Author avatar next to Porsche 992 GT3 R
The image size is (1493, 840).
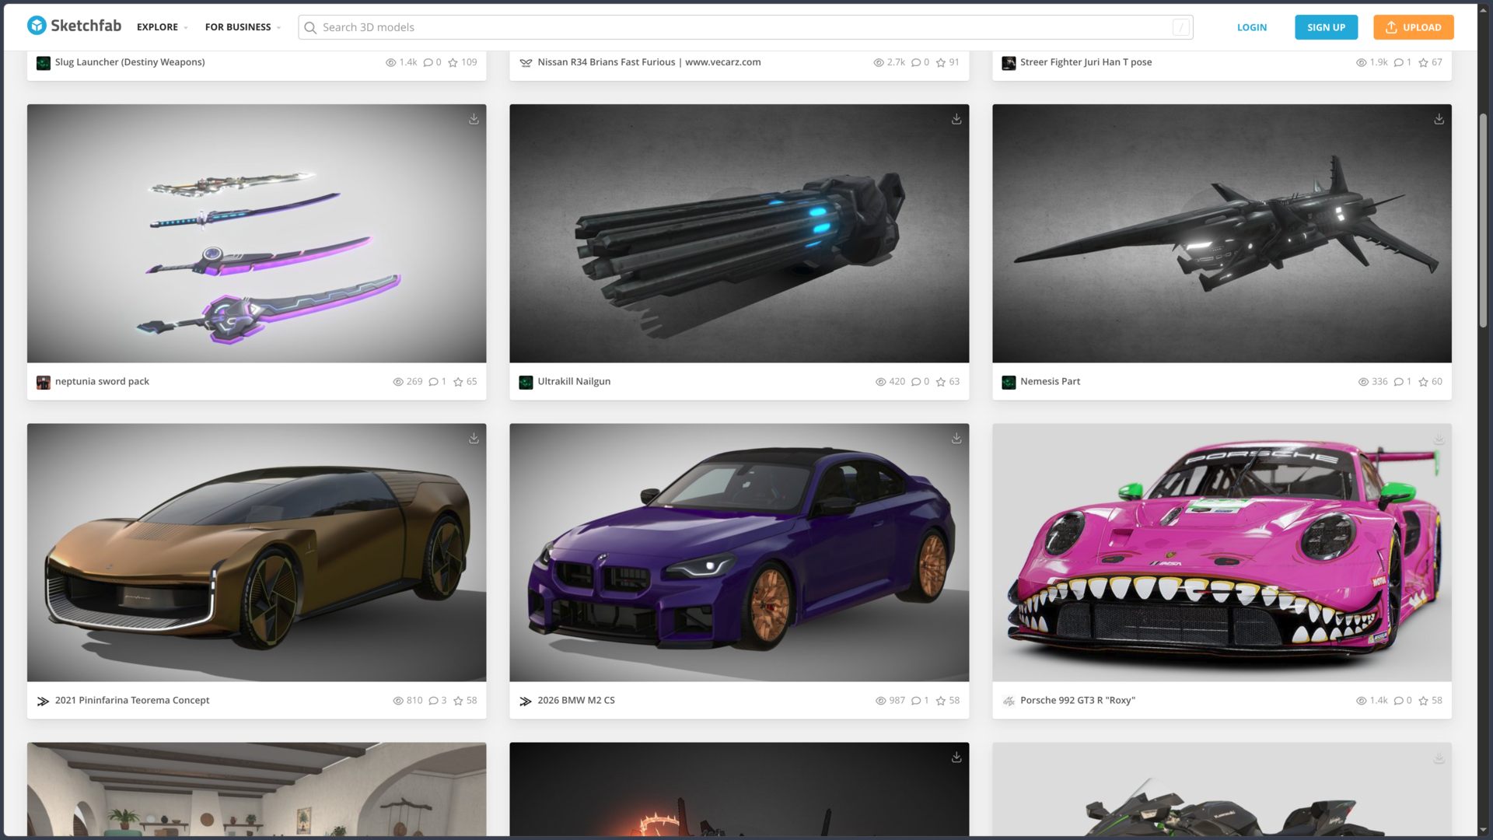point(1009,702)
